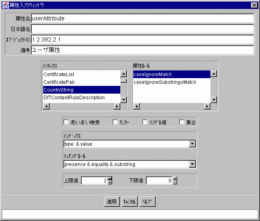260x221 pixels.
Task: Click the syntax list scroll-left arrow
Action: [46, 106]
